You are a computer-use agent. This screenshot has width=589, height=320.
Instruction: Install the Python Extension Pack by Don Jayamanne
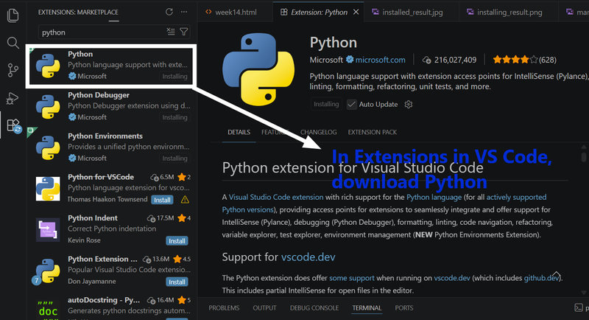tap(177, 282)
